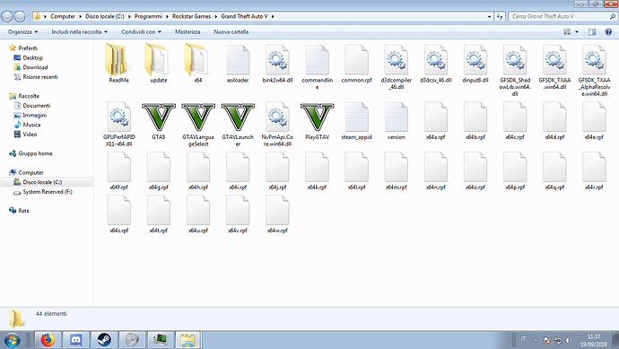619x349 pixels.
Task: Open the view options dropdown arrow
Action: click(x=577, y=32)
